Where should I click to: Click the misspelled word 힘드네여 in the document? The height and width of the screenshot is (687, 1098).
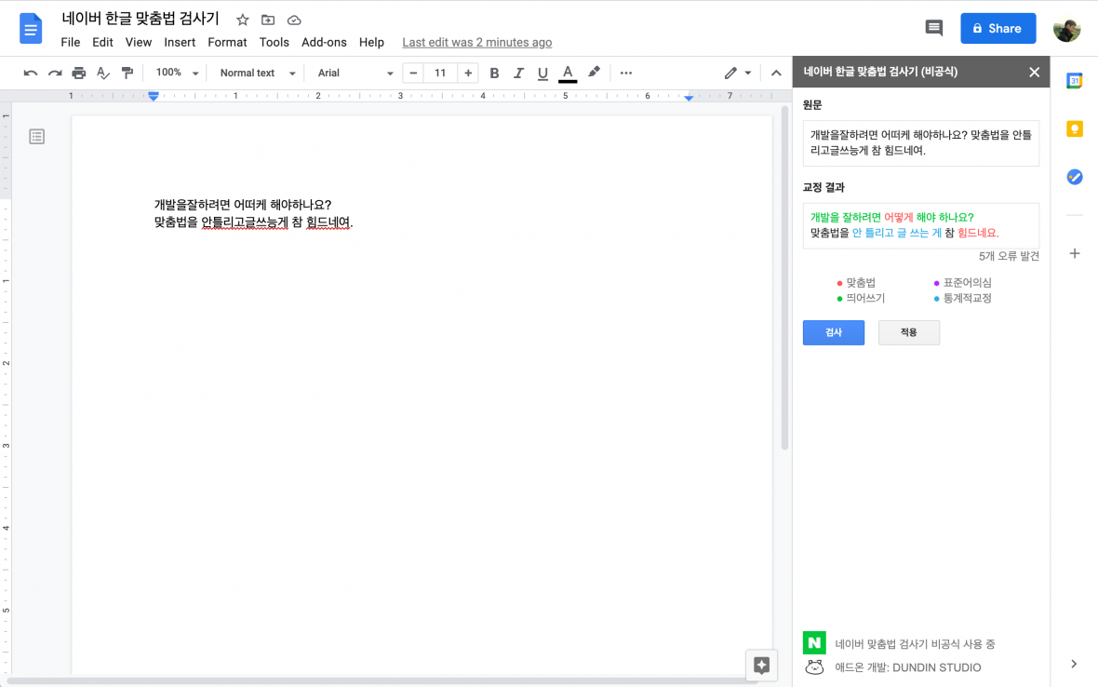328,222
